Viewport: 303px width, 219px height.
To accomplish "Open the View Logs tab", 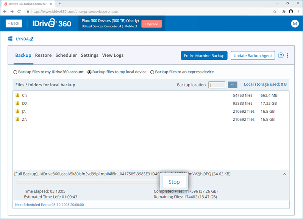I will coord(113,56).
